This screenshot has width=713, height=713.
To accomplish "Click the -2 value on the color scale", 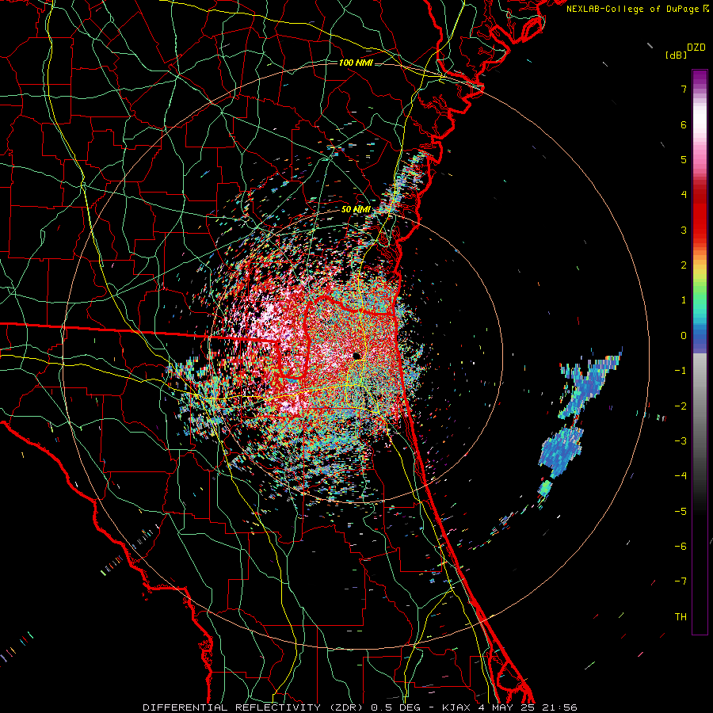I will 681,406.
